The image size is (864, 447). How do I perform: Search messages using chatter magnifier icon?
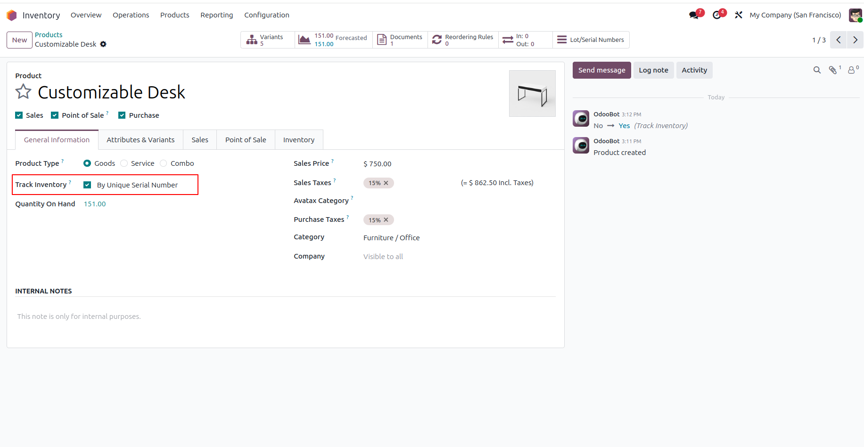pyautogui.click(x=817, y=70)
